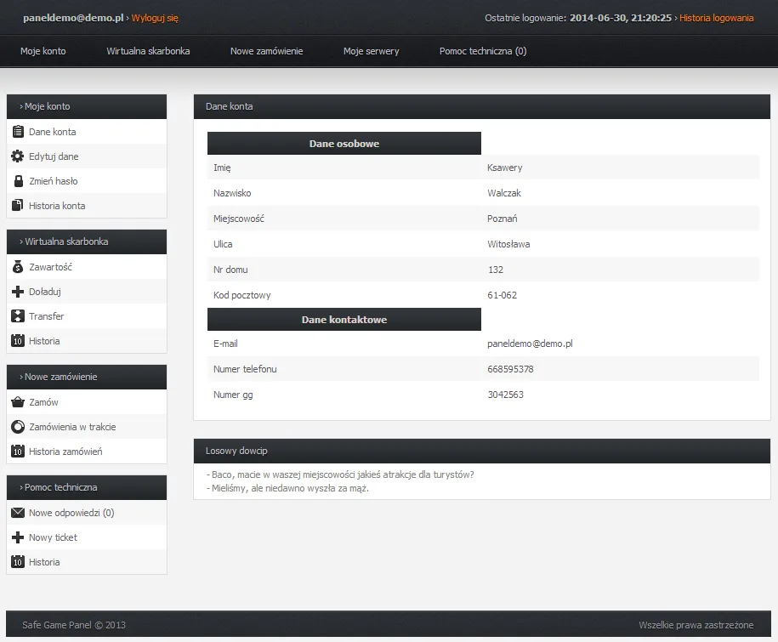Click the plus icon next to Doładuj

tap(18, 292)
